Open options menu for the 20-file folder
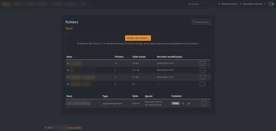 tap(202, 63)
